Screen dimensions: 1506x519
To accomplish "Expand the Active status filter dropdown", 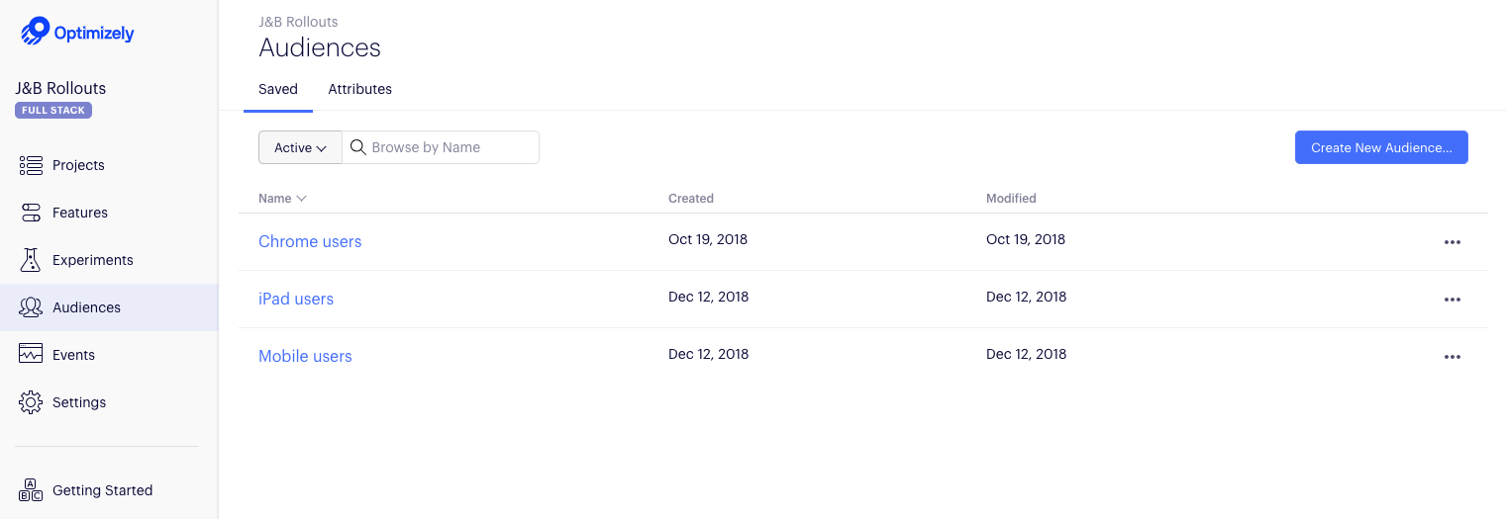I will click(300, 147).
